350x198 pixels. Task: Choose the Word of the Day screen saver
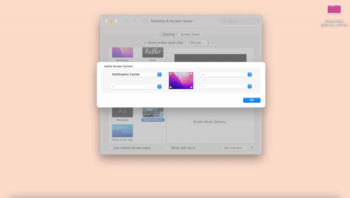point(122,131)
